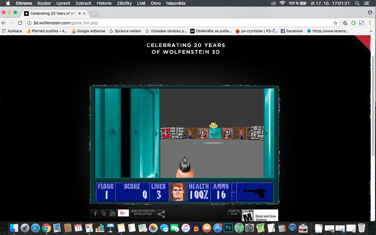Open Safari from the dock
This screenshot has width=376, height=235.
pyautogui.click(x=36, y=228)
